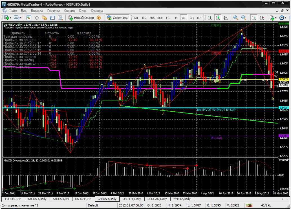The width and height of the screenshot is (291, 209).
Task: Open the Market Watch window
Action: click(28, 18)
